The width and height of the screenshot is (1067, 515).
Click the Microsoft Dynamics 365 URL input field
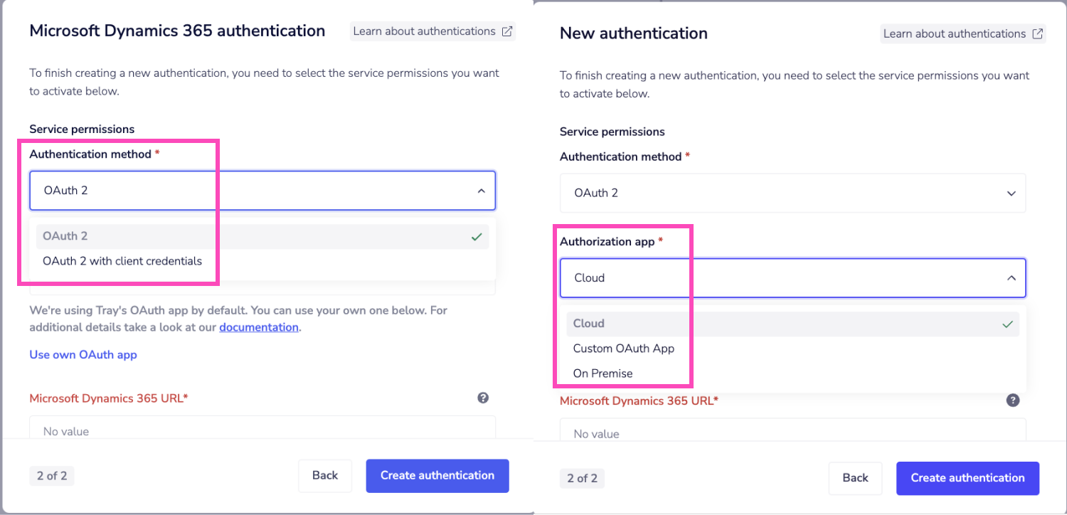pyautogui.click(x=262, y=431)
